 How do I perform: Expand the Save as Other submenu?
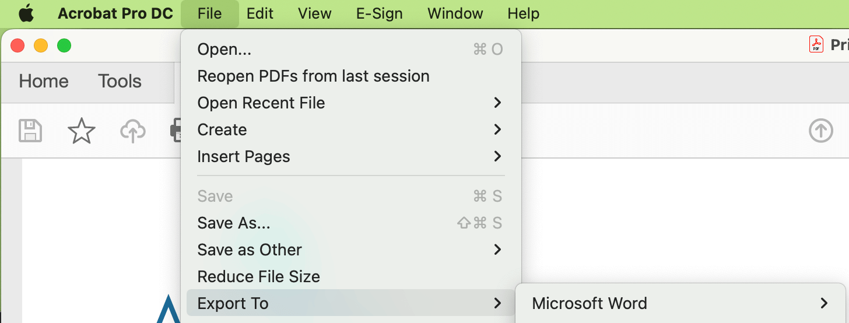(351, 250)
